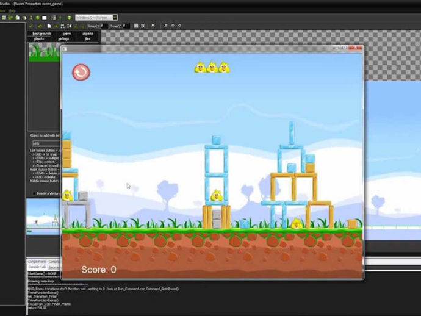Toggle the room grid icon
Viewport: 421px width, 316px height.
(x=136, y=26)
